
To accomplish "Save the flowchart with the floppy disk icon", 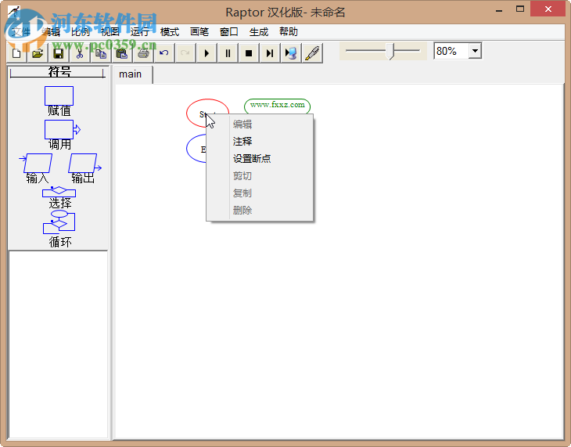I will coord(58,53).
